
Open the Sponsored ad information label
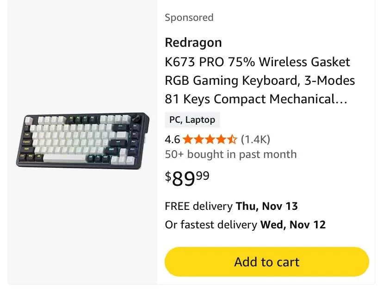[189, 17]
